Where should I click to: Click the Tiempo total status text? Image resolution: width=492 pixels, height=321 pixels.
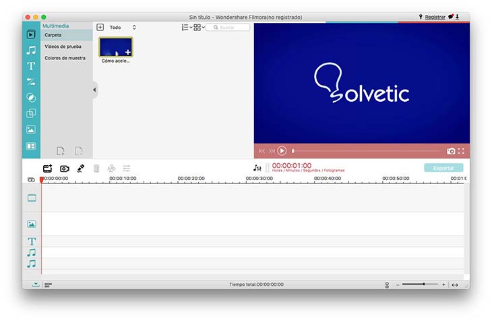pyautogui.click(x=256, y=285)
